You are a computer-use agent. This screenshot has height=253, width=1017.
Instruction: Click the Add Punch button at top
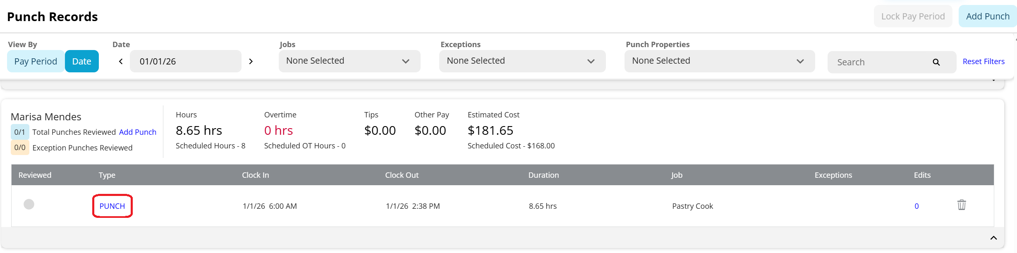click(x=987, y=17)
